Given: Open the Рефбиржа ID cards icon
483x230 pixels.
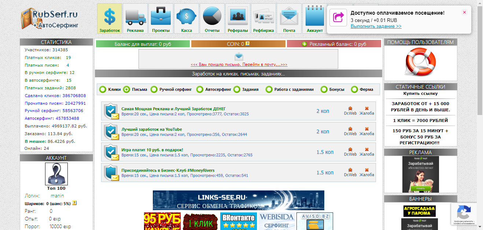Looking at the screenshot, I should click(263, 19).
